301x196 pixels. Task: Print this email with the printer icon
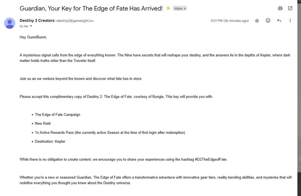click(280, 8)
